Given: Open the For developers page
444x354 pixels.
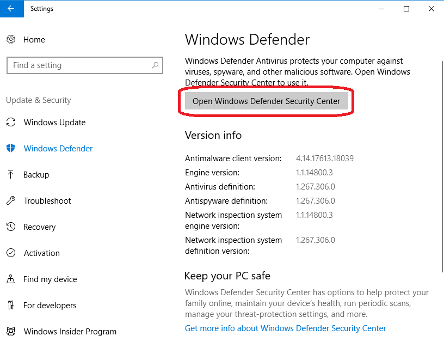Looking at the screenshot, I should click(x=50, y=305).
